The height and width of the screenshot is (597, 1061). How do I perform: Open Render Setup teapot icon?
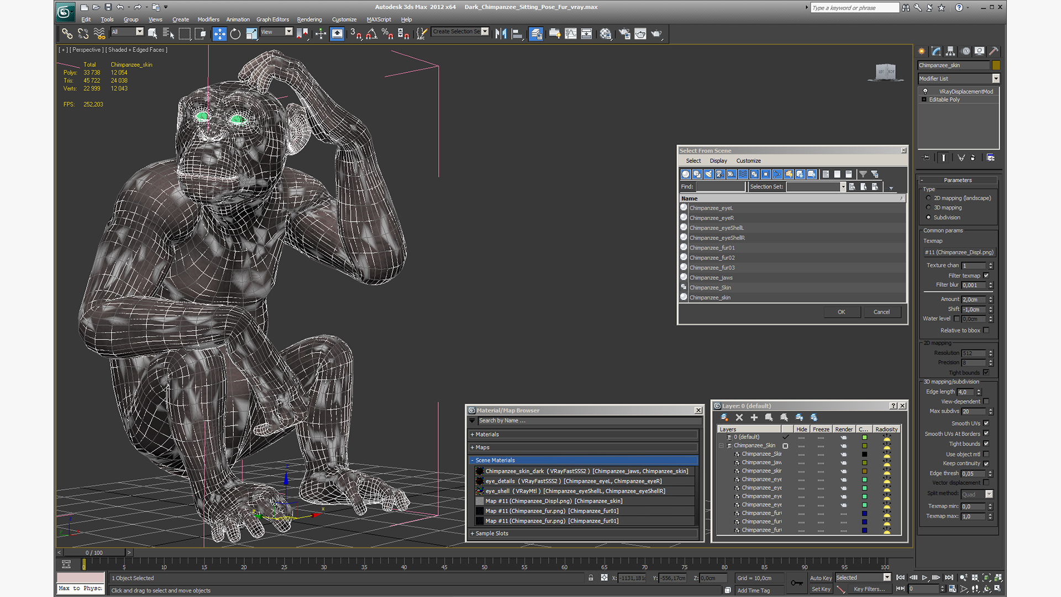624,34
